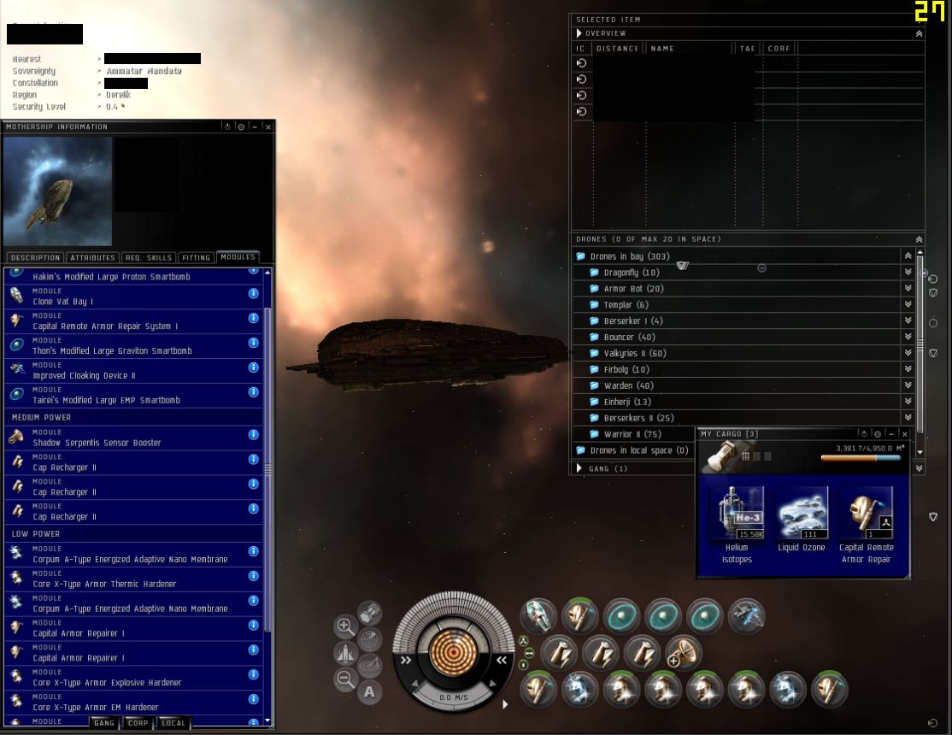Open the scanner from the HUD radar icon

pyautogui.click(x=370, y=639)
